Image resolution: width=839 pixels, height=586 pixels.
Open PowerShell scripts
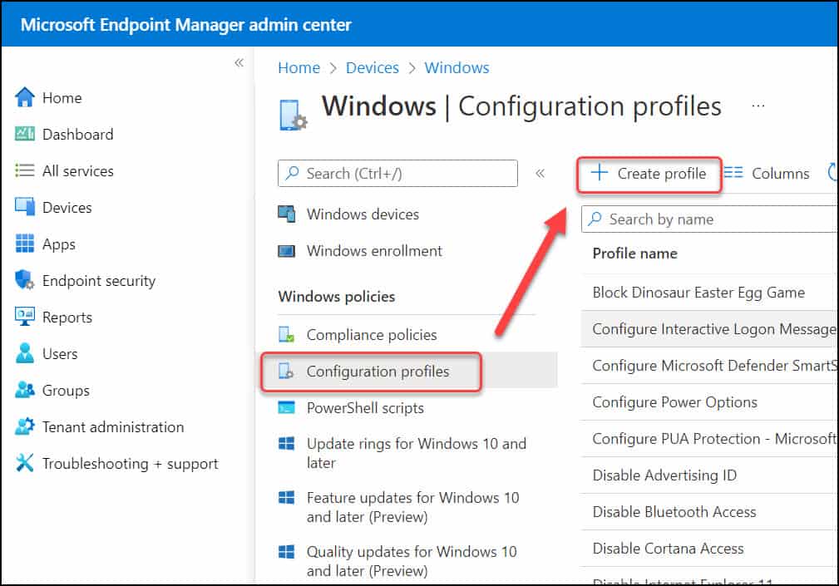(366, 408)
